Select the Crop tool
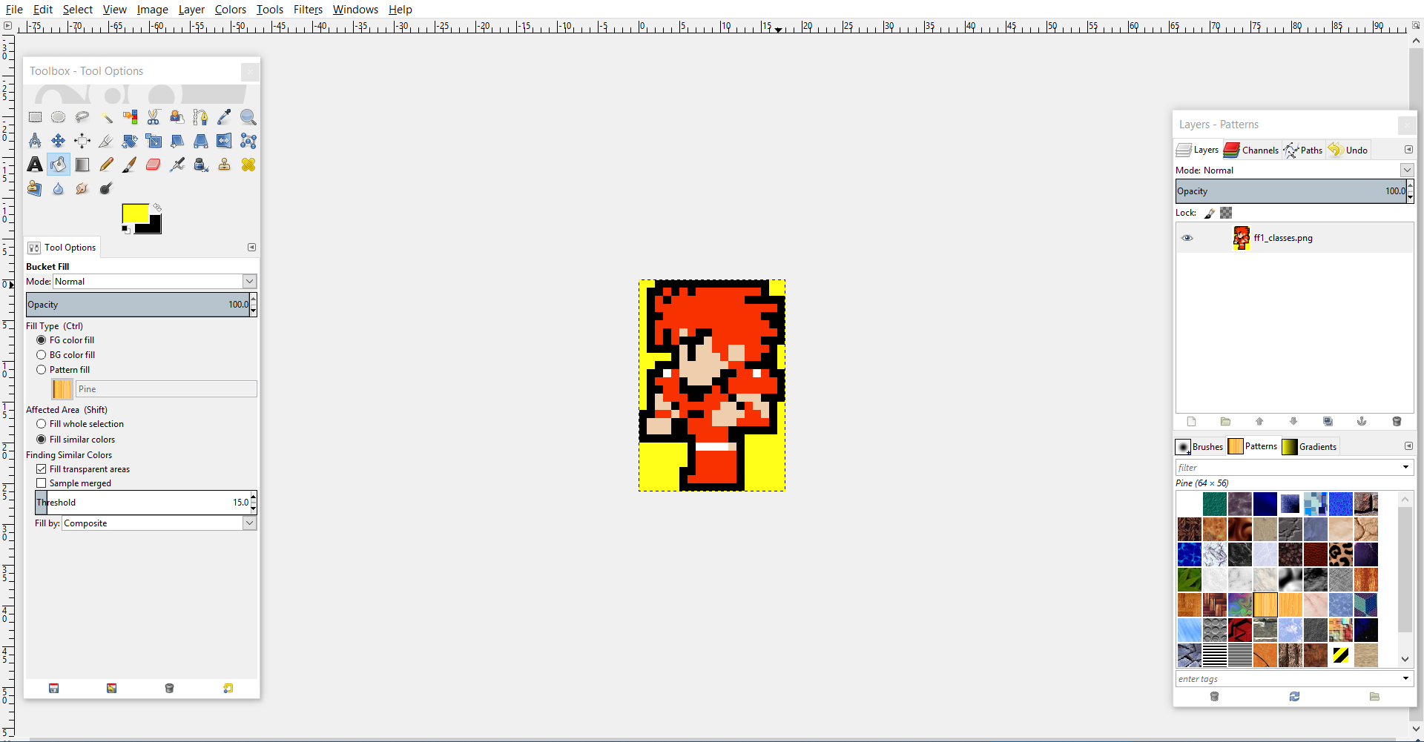 point(106,141)
